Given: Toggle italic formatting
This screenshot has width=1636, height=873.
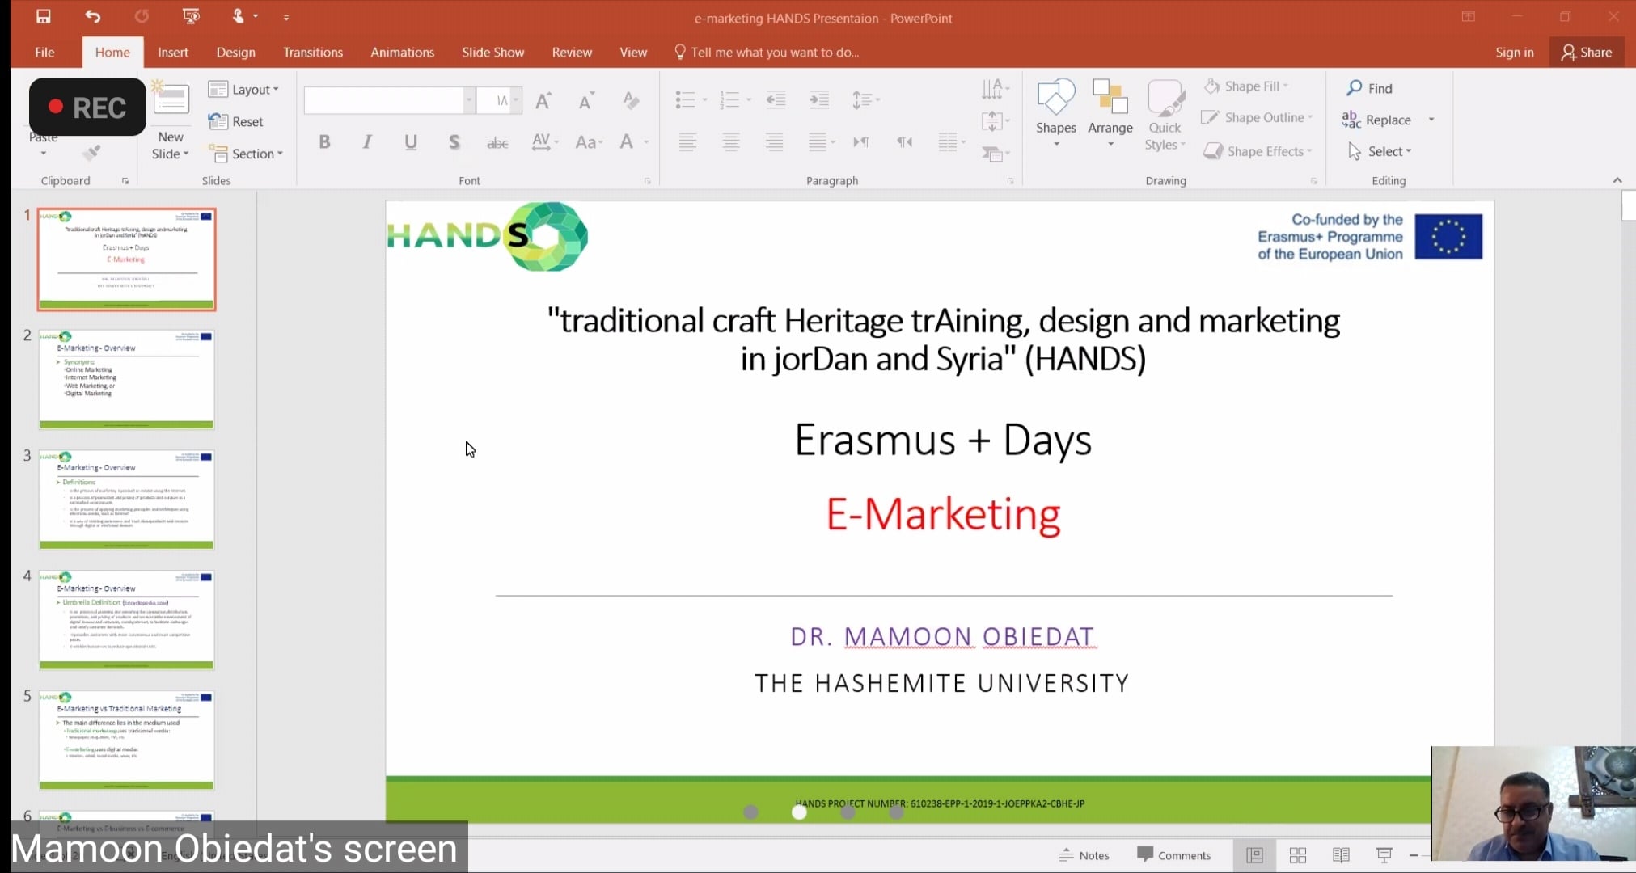Looking at the screenshot, I should click(367, 142).
